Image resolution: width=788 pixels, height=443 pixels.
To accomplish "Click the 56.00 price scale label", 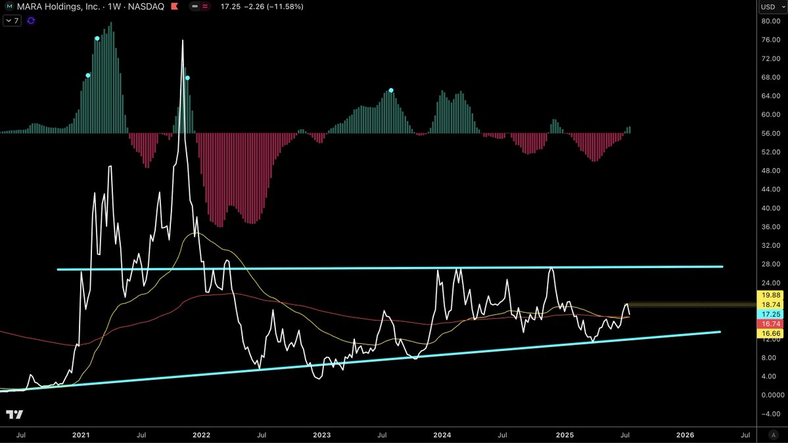I will click(770, 133).
